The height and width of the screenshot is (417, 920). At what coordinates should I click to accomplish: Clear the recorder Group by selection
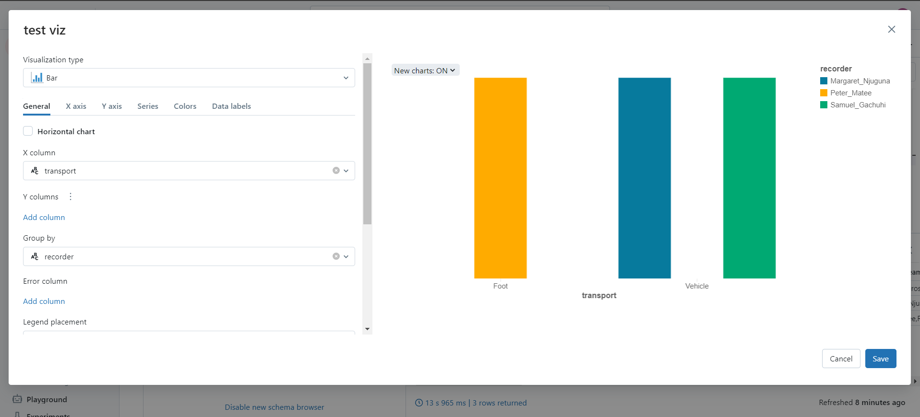coord(336,256)
